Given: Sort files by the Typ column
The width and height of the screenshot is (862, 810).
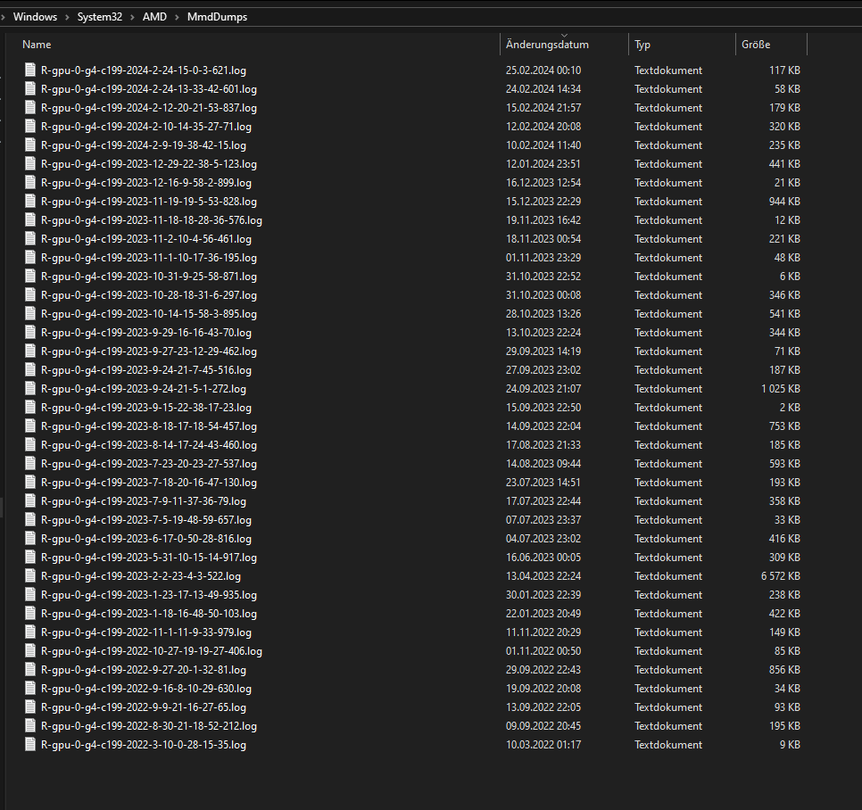Looking at the screenshot, I should point(642,45).
